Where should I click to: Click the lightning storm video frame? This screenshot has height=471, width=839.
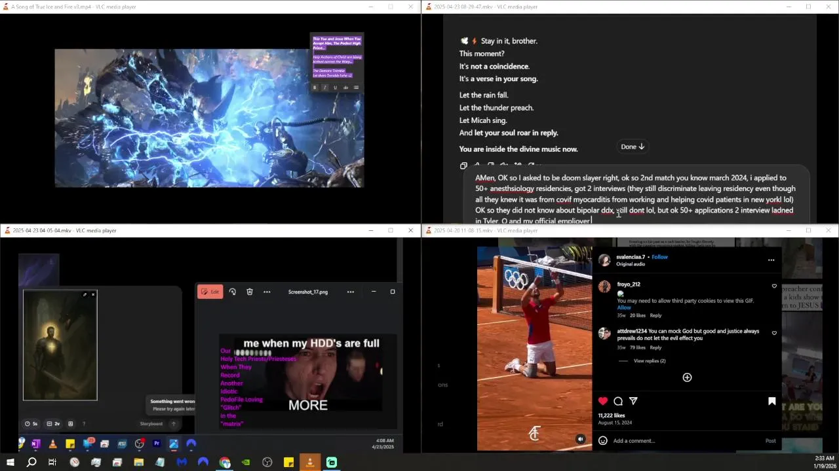(209, 118)
